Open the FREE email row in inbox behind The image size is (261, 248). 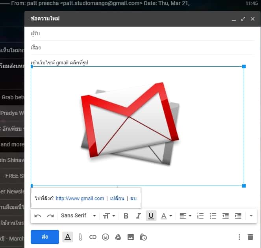12,176
